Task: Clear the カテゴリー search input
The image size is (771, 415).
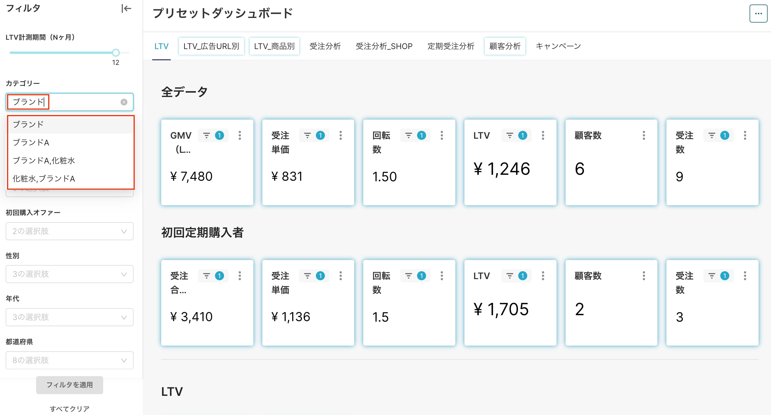Action: pyautogui.click(x=124, y=102)
